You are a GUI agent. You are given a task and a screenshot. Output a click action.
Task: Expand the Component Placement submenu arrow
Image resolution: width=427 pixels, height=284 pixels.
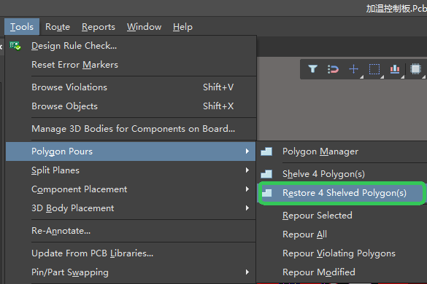(x=247, y=189)
